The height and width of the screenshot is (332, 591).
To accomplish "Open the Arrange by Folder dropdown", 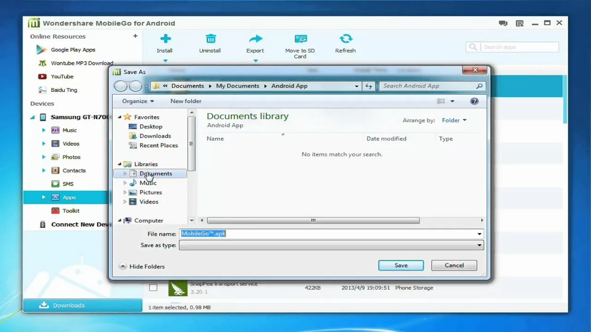I will [x=454, y=120].
